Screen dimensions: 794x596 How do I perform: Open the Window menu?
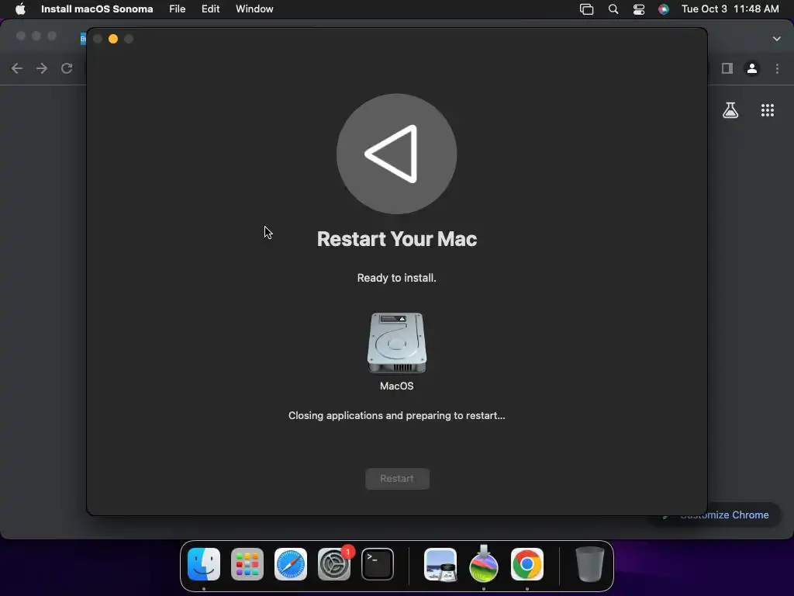point(254,9)
